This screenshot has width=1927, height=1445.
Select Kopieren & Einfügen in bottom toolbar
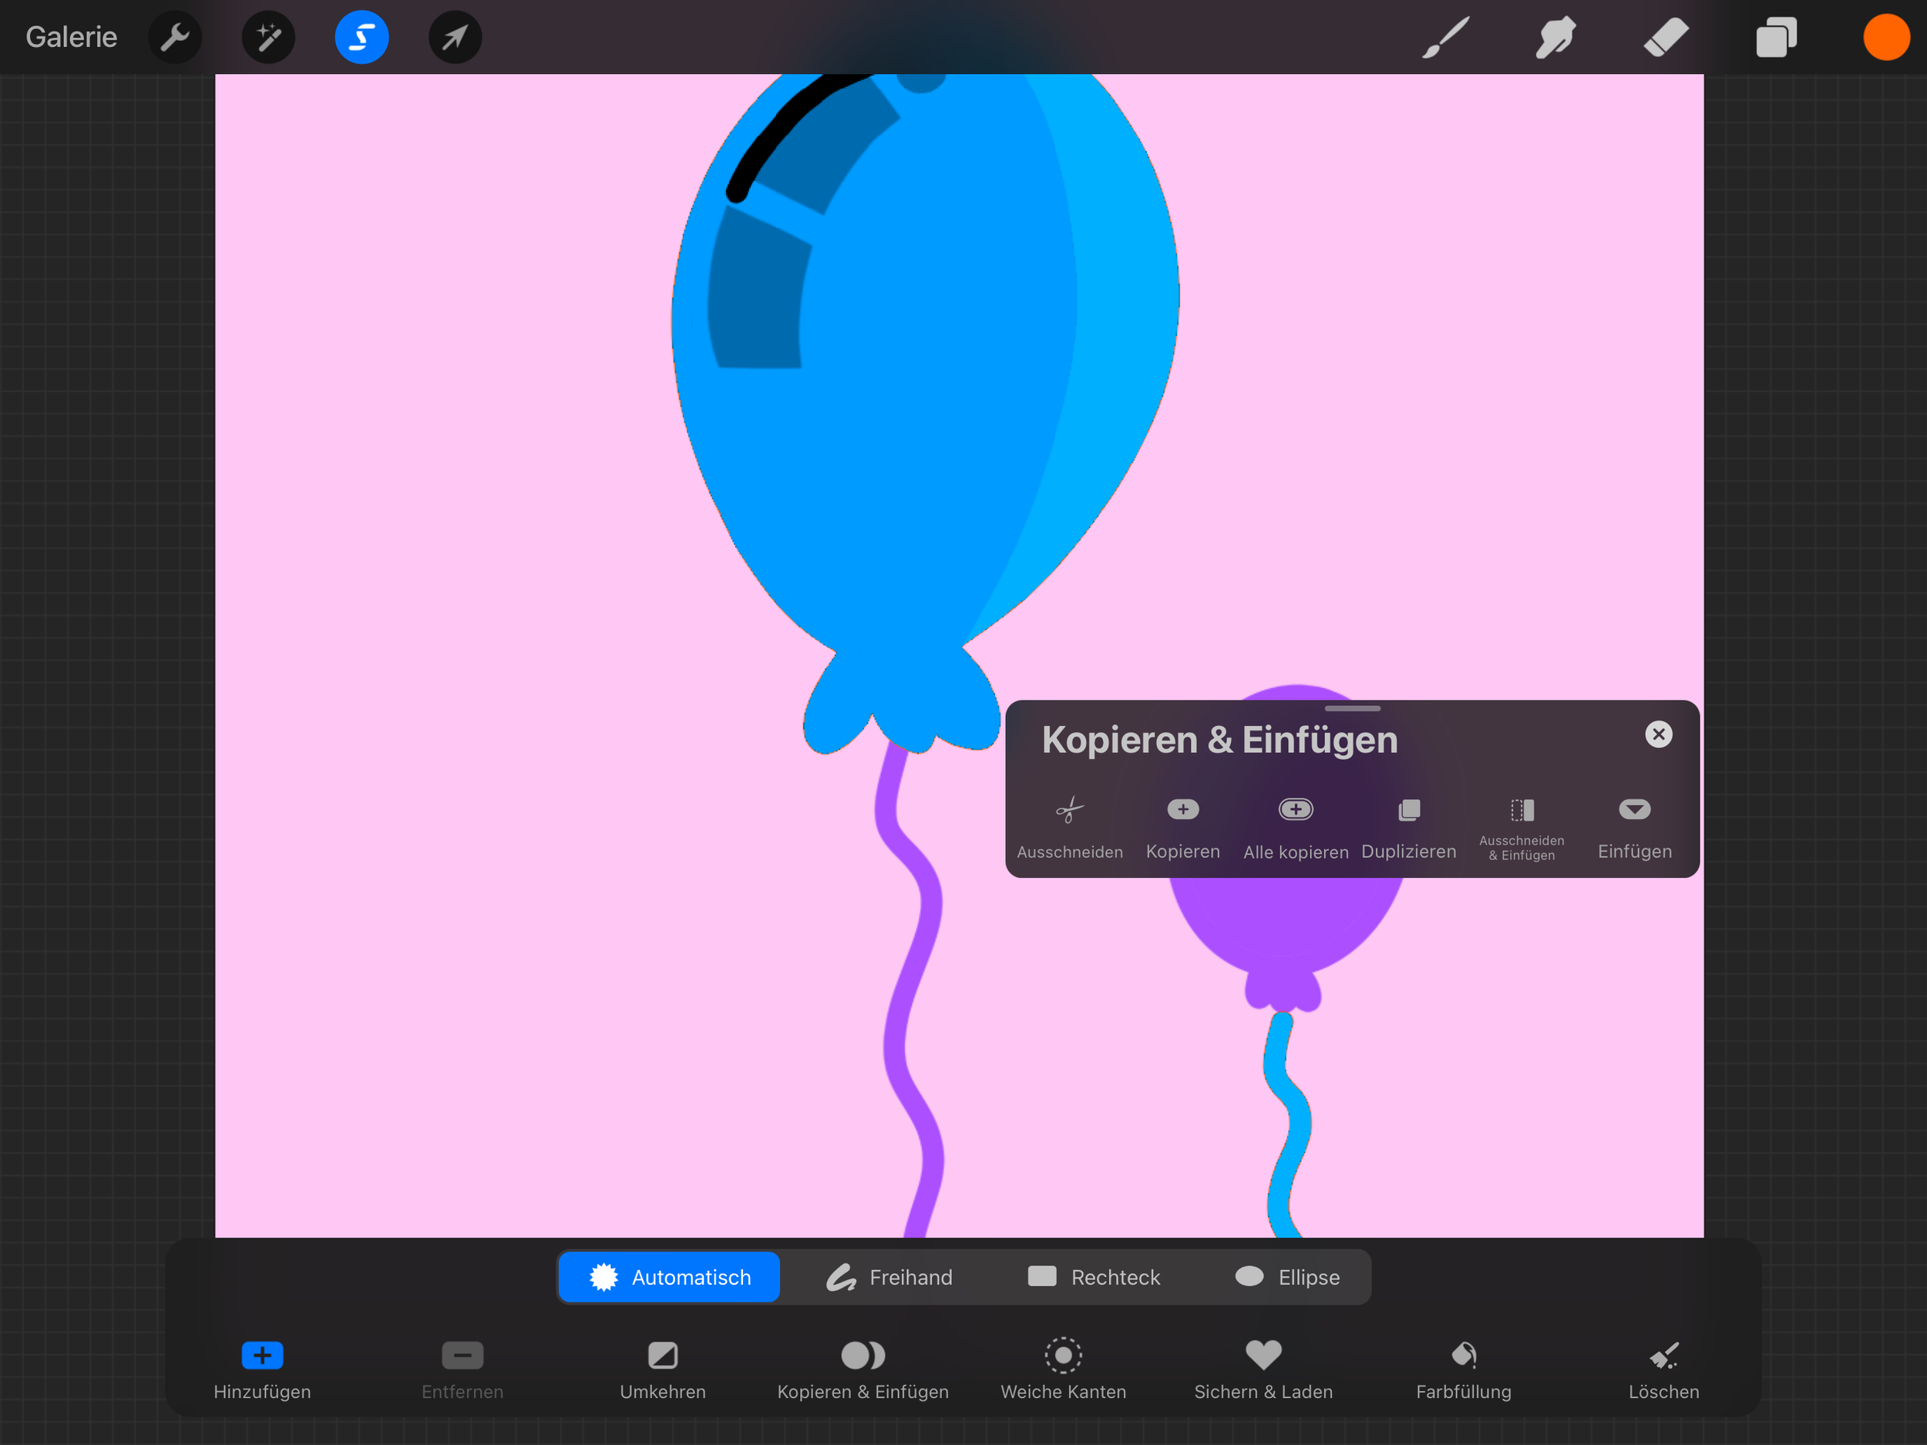coord(863,1367)
